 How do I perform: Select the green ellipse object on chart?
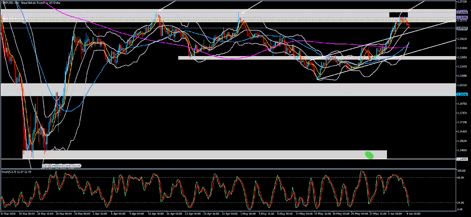(369, 155)
